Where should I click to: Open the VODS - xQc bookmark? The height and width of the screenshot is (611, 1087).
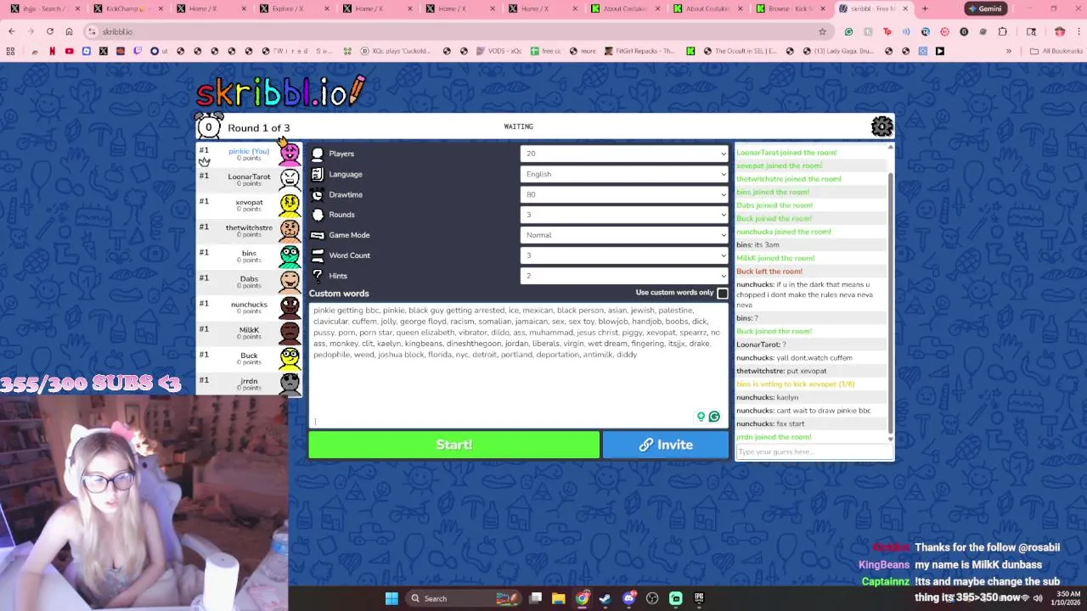pos(499,51)
